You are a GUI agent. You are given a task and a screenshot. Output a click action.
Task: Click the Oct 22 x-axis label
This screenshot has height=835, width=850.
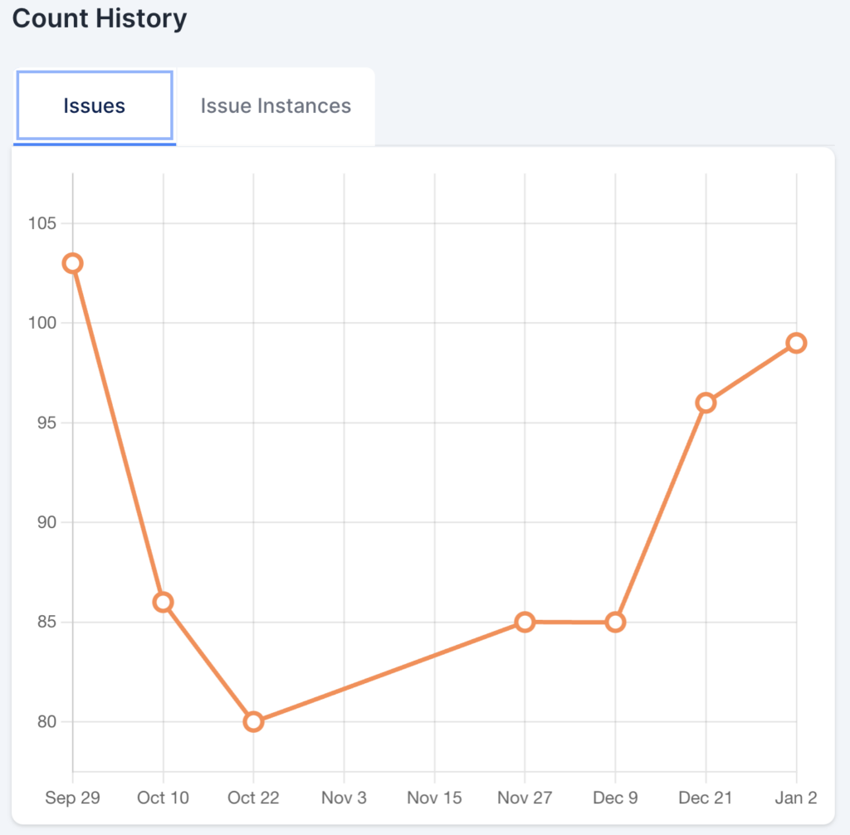pos(254,798)
